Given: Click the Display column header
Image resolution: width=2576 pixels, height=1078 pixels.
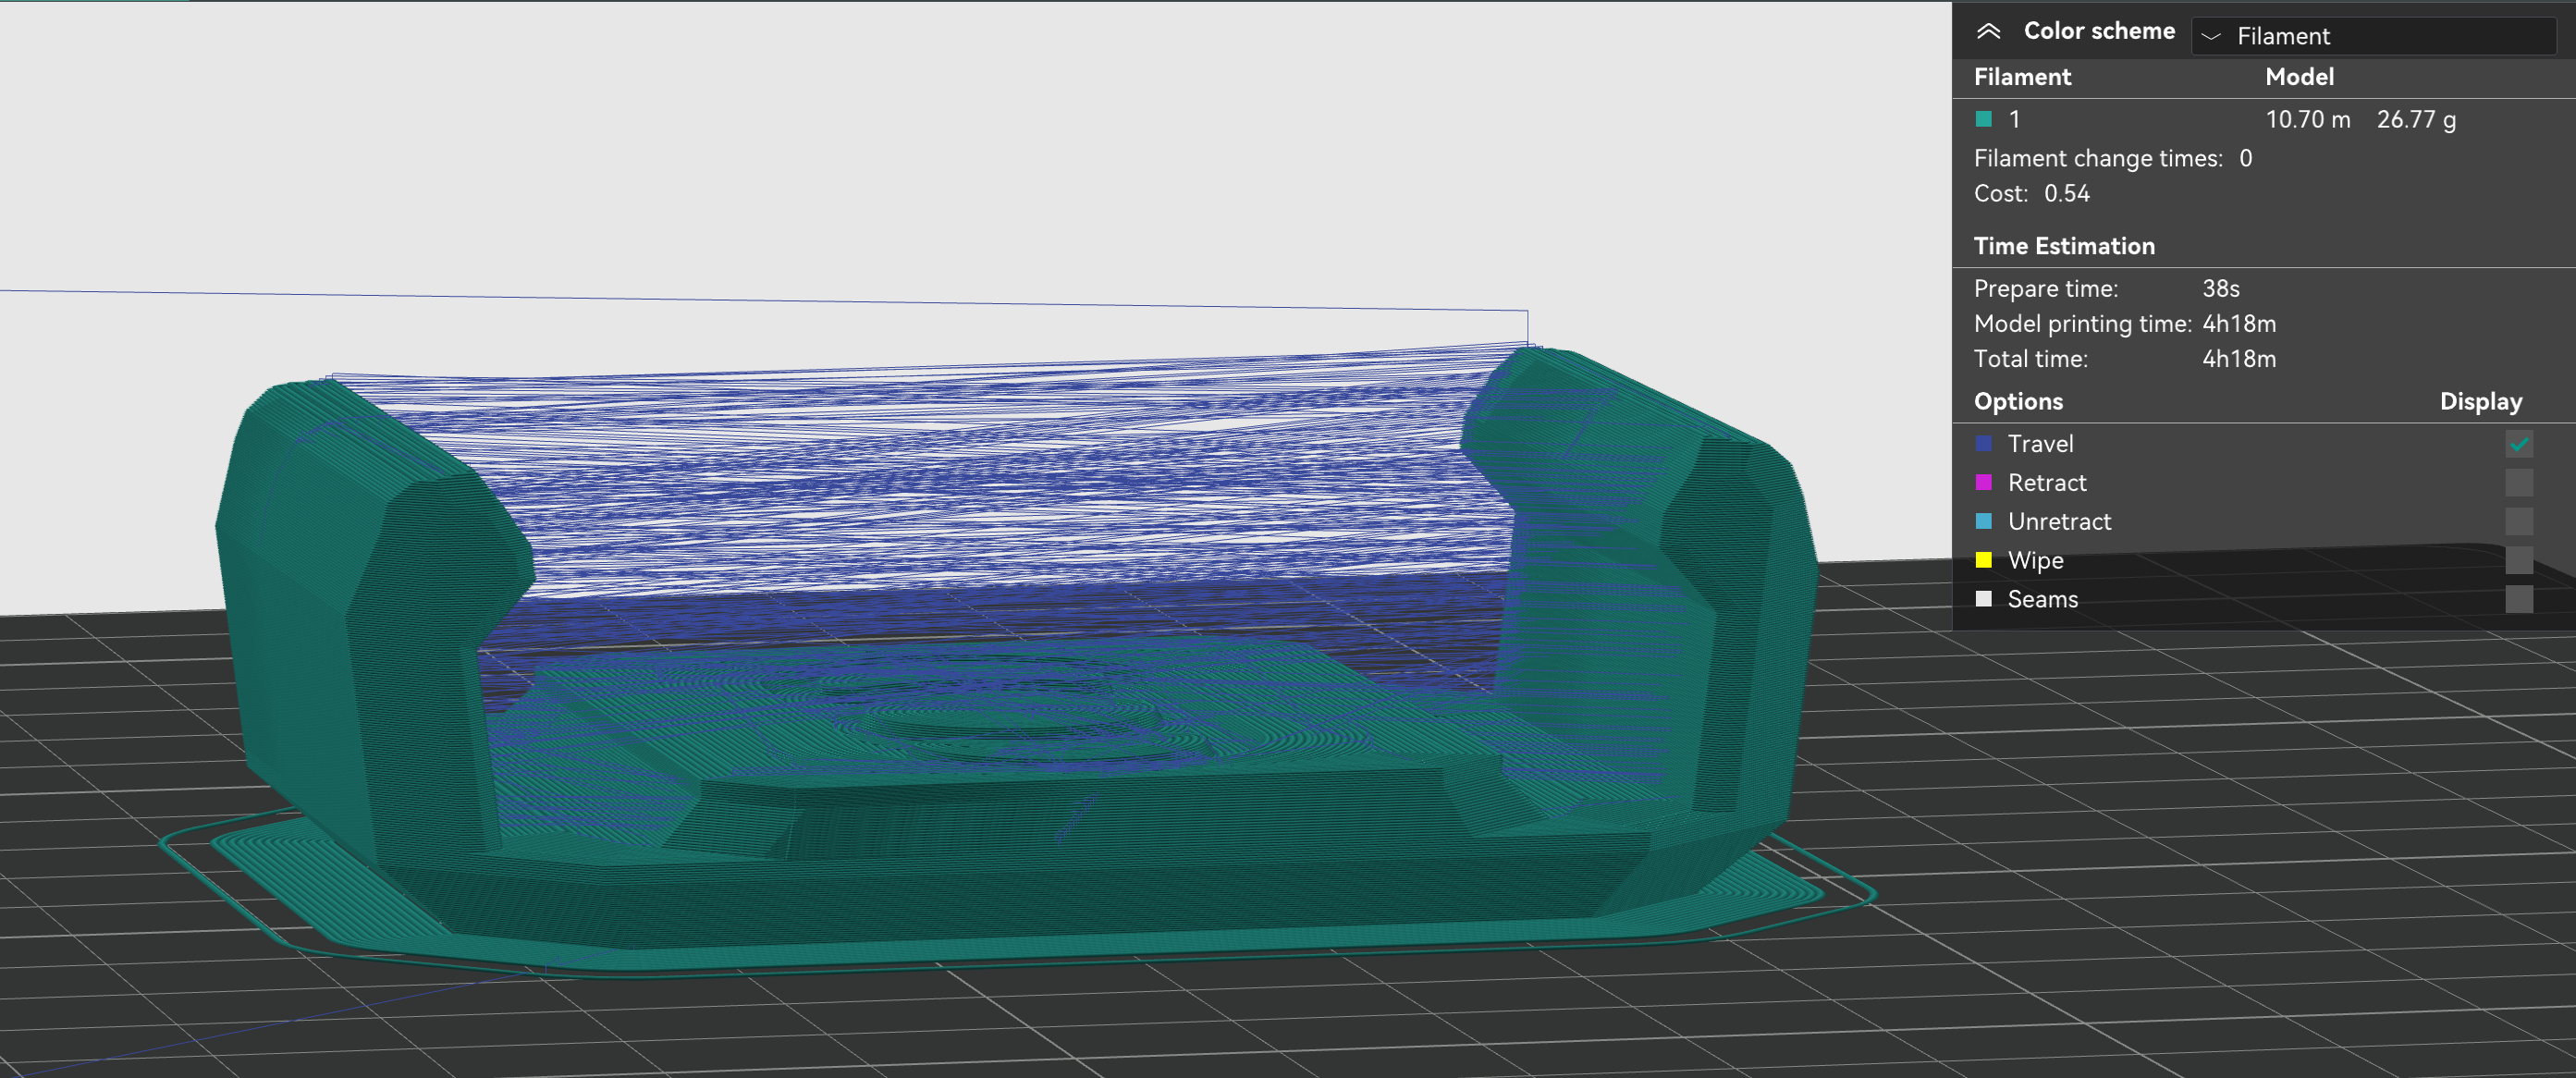Looking at the screenshot, I should pos(2480,401).
